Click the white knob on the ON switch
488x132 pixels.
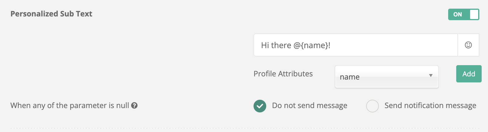pyautogui.click(x=474, y=14)
